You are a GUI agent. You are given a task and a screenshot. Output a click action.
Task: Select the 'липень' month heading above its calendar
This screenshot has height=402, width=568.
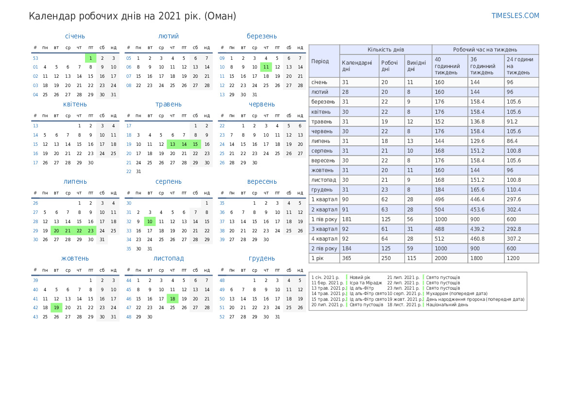75,182
